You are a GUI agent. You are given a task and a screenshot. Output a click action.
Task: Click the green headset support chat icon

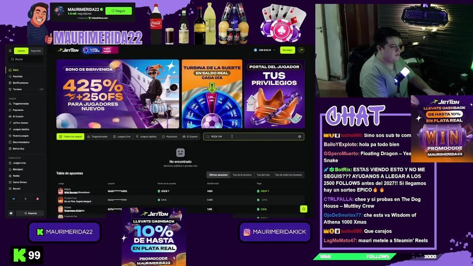[303, 209]
